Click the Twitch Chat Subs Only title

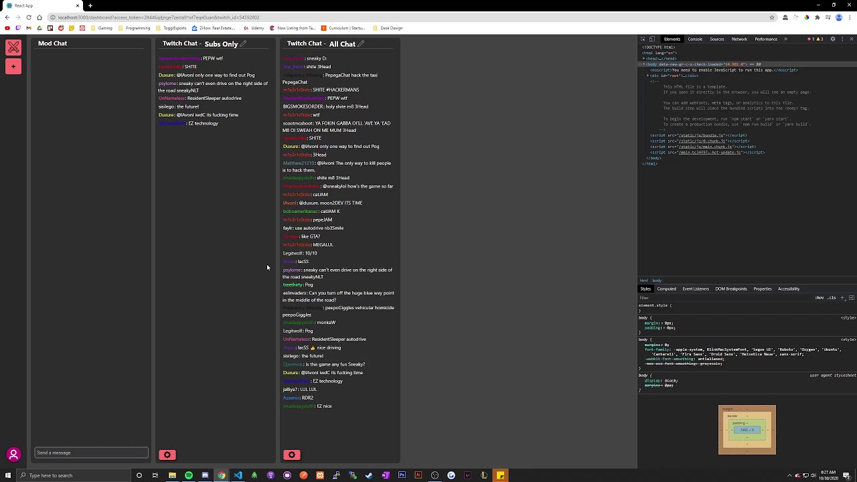tap(200, 44)
